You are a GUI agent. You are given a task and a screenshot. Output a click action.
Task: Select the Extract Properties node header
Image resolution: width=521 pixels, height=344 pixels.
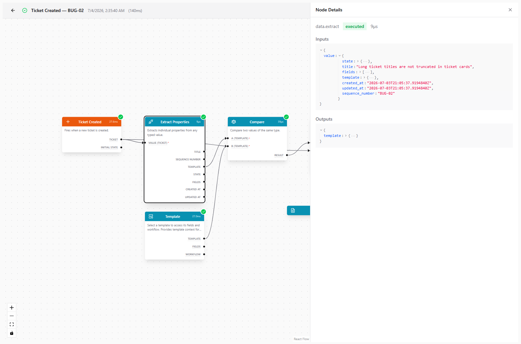point(175,122)
